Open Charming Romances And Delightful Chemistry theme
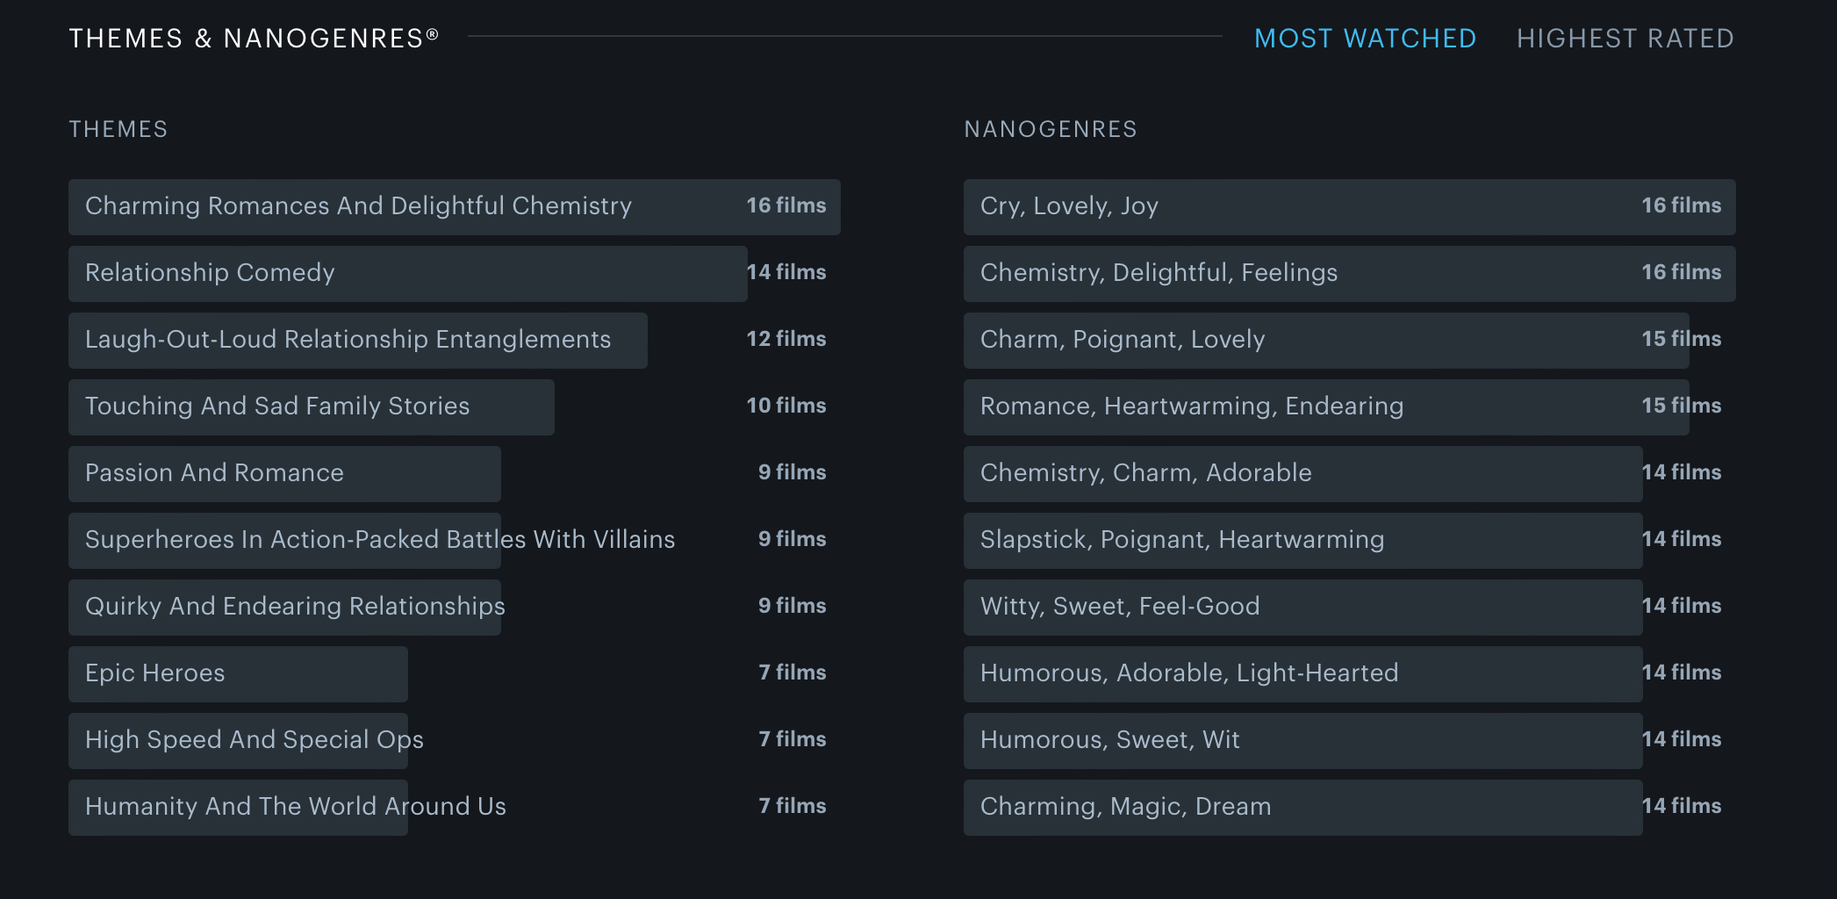The height and width of the screenshot is (899, 1837). pos(358,206)
